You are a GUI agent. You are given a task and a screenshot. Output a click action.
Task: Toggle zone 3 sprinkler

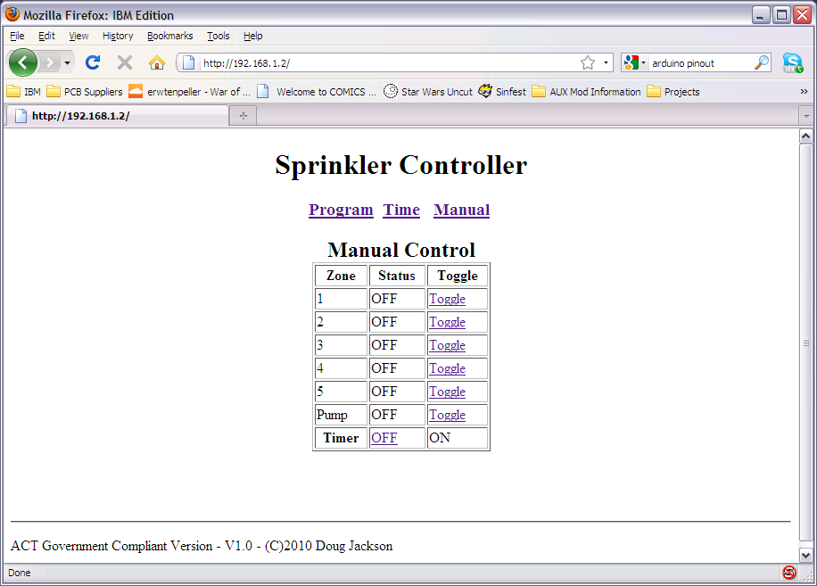[447, 345]
